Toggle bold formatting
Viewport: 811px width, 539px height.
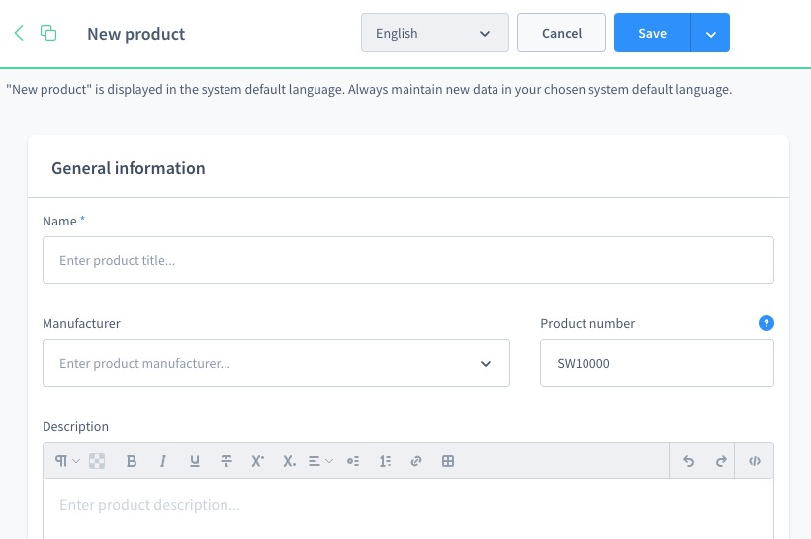pyautogui.click(x=132, y=460)
